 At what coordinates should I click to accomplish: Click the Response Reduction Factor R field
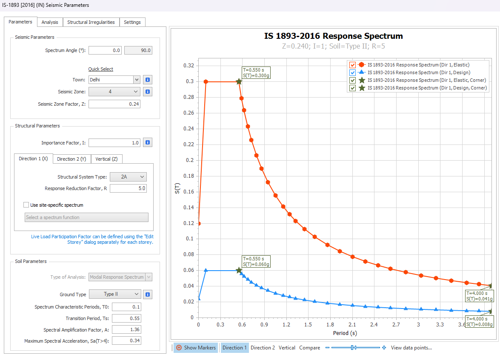coord(128,188)
